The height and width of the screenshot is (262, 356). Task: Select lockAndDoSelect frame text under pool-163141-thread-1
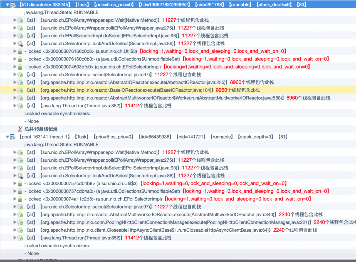108,176
